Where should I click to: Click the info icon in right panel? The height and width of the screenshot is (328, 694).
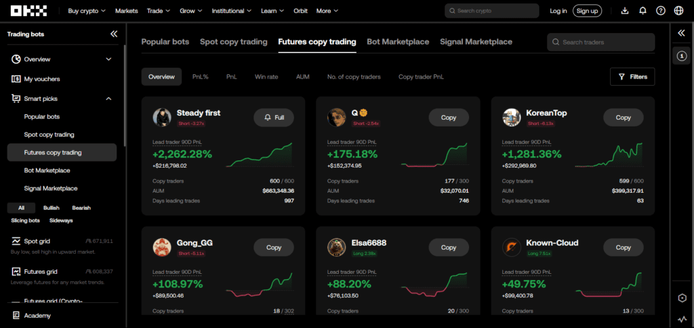coord(682,55)
